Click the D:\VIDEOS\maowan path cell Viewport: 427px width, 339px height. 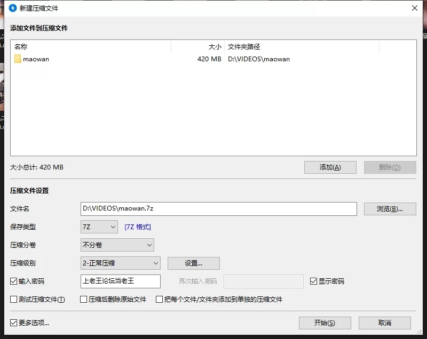(x=259, y=59)
